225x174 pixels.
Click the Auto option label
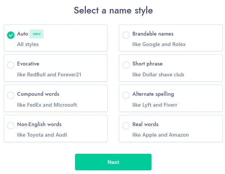22,34
